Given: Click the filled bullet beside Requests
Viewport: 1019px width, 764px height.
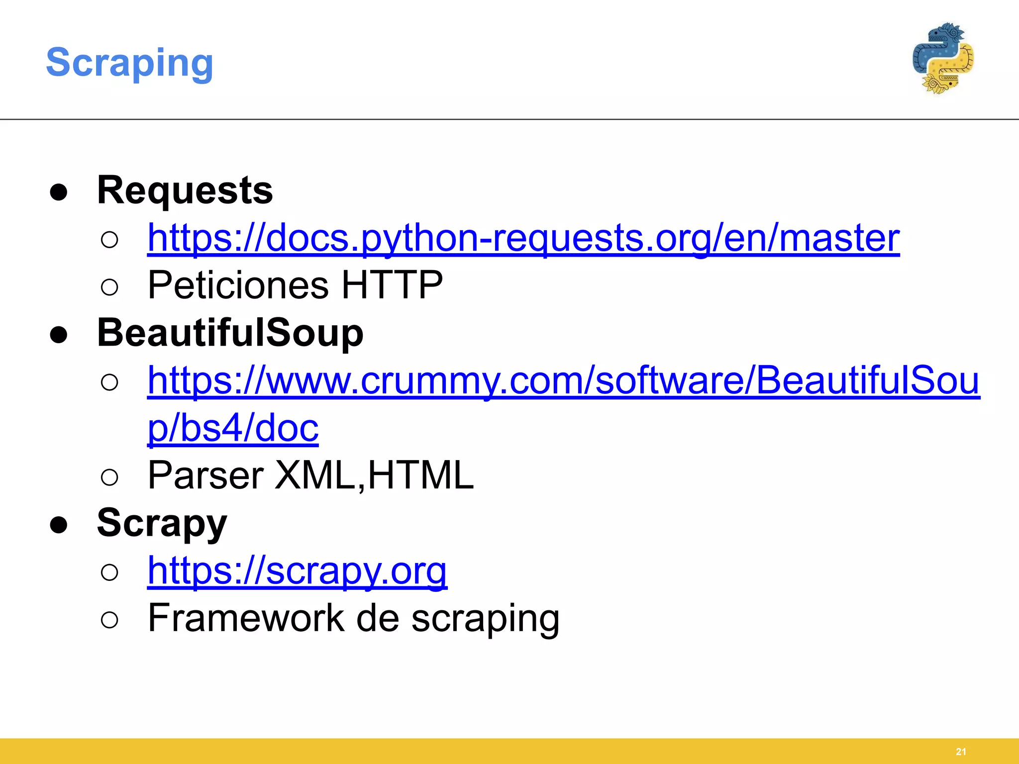Looking at the screenshot, I should 59,192.
